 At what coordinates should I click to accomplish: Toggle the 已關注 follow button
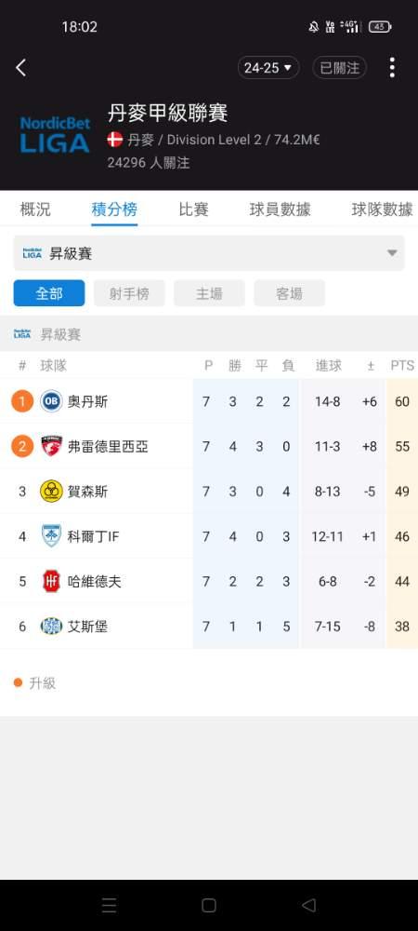[x=340, y=68]
